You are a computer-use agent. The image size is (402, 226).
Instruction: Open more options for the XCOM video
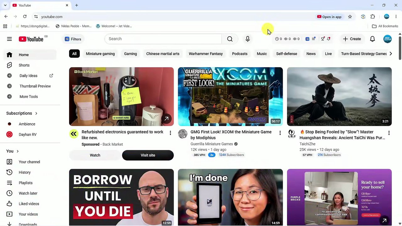pos(280,133)
